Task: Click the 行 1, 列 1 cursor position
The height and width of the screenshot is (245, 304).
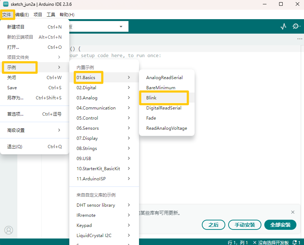Action: (238, 242)
